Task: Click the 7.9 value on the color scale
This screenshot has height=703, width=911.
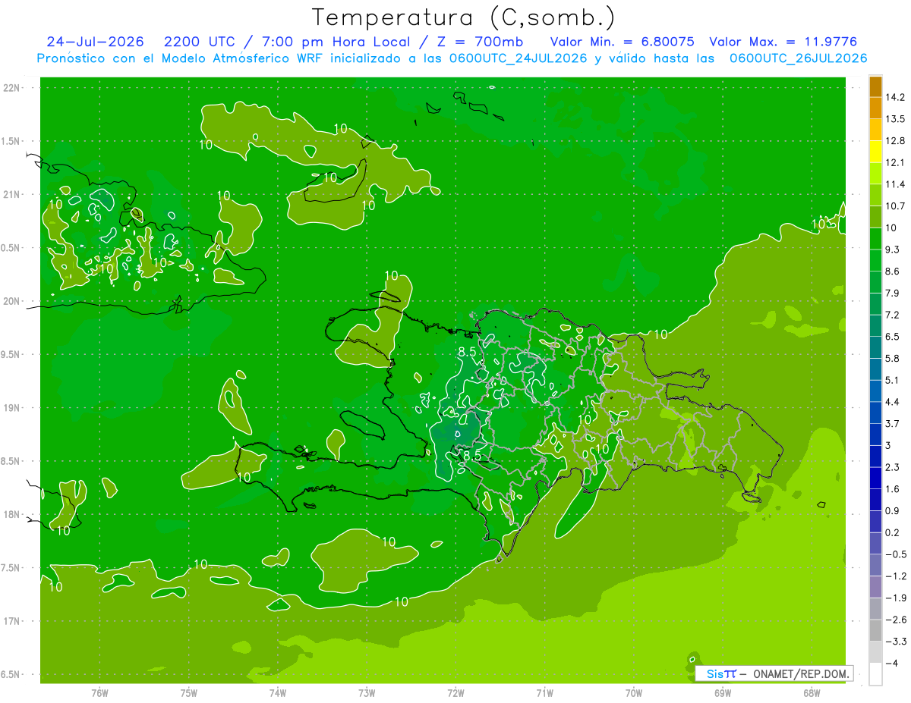Action: [x=893, y=293]
